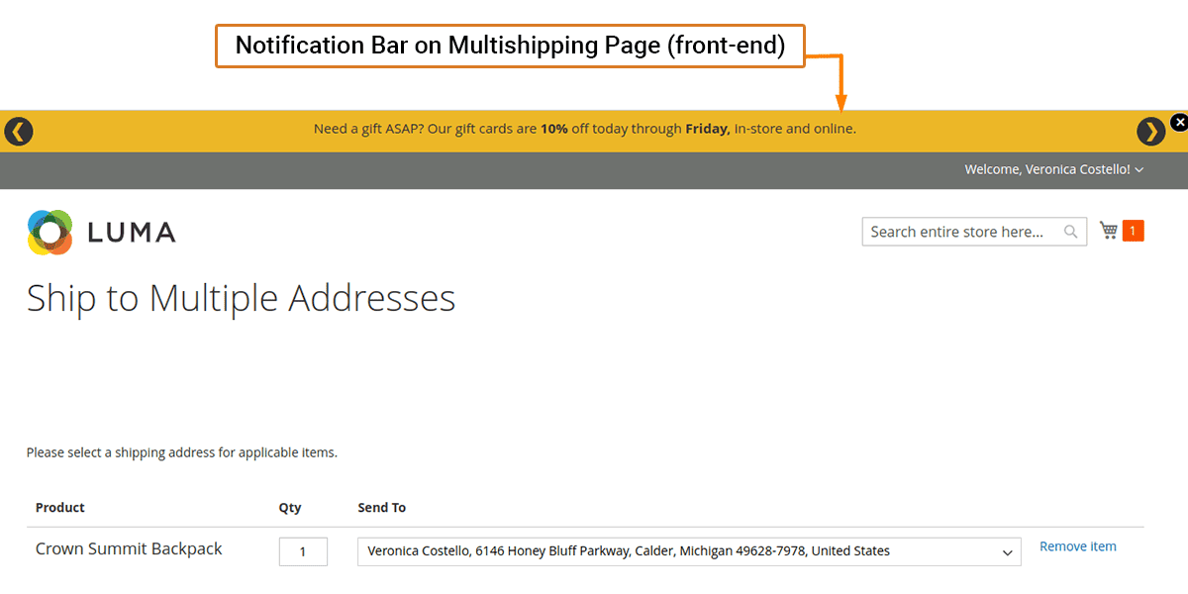Click the previous notification arrow
The height and width of the screenshot is (594, 1188).
click(19, 131)
